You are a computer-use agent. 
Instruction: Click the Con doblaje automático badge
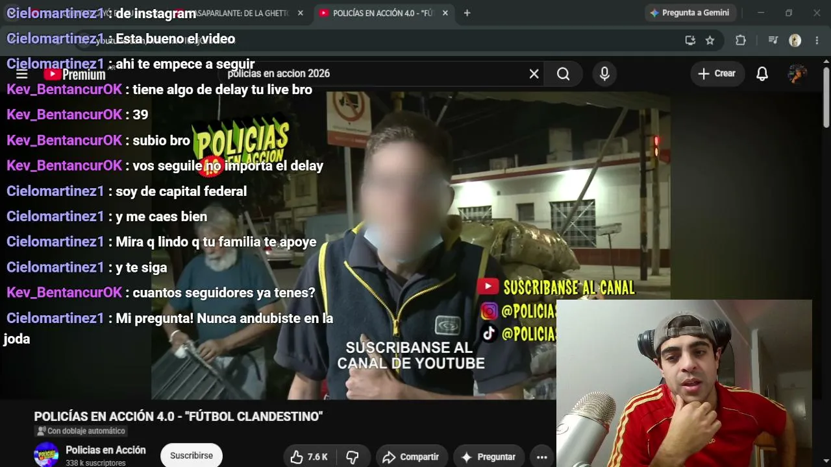point(81,431)
